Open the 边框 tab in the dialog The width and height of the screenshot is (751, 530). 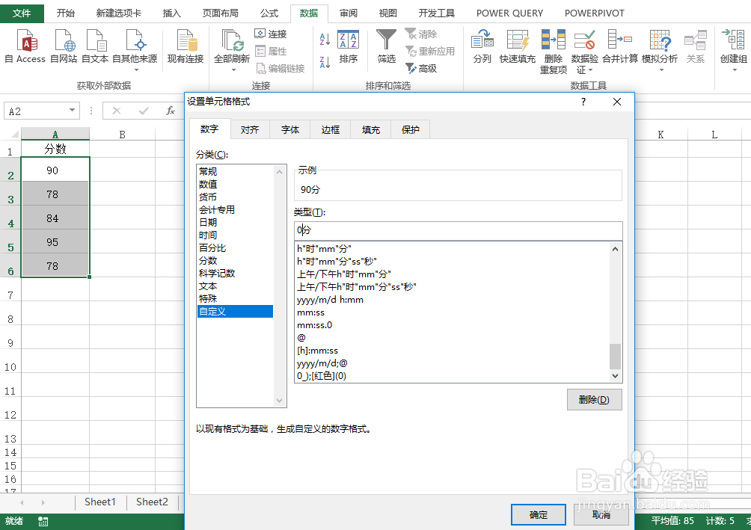330,129
